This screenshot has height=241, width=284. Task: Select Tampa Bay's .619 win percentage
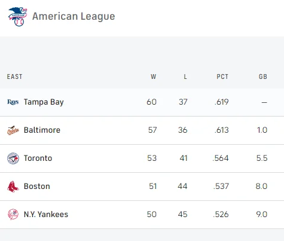[x=222, y=102]
